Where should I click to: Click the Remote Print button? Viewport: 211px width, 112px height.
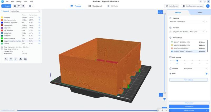tap(189, 106)
